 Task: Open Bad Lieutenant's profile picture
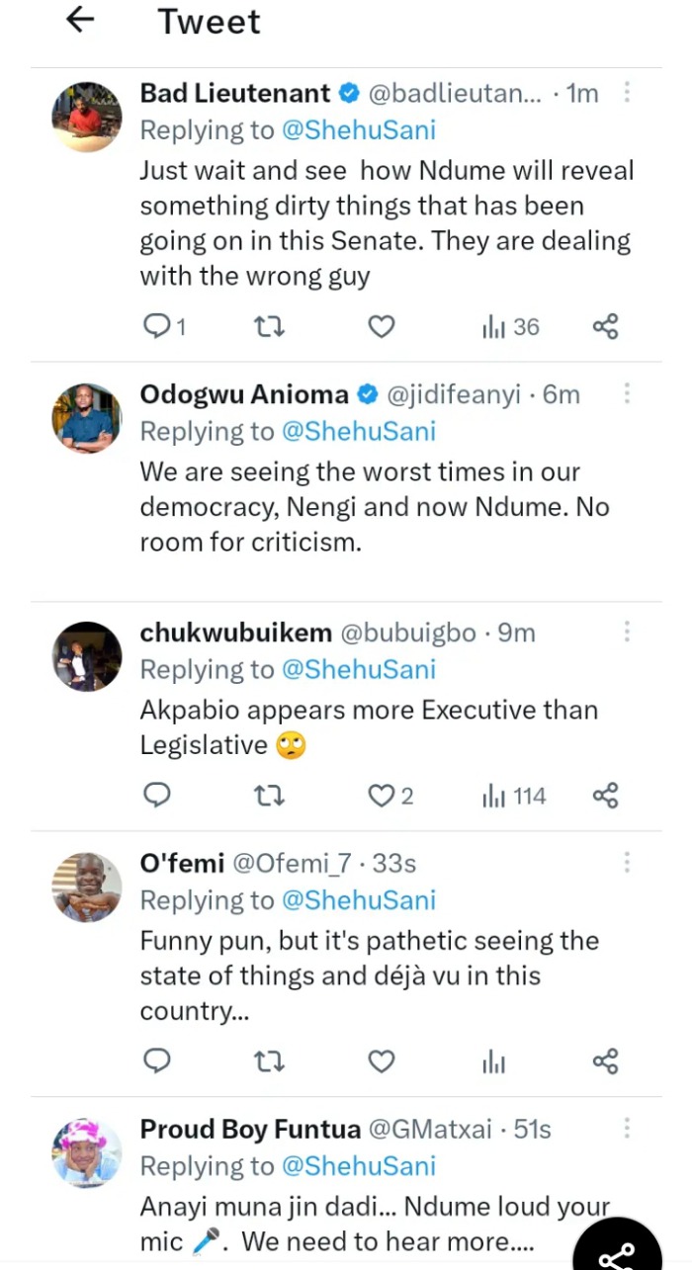click(87, 117)
